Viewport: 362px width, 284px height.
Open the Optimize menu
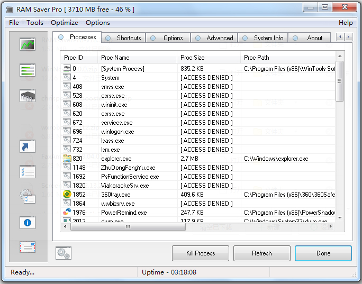pos(65,23)
